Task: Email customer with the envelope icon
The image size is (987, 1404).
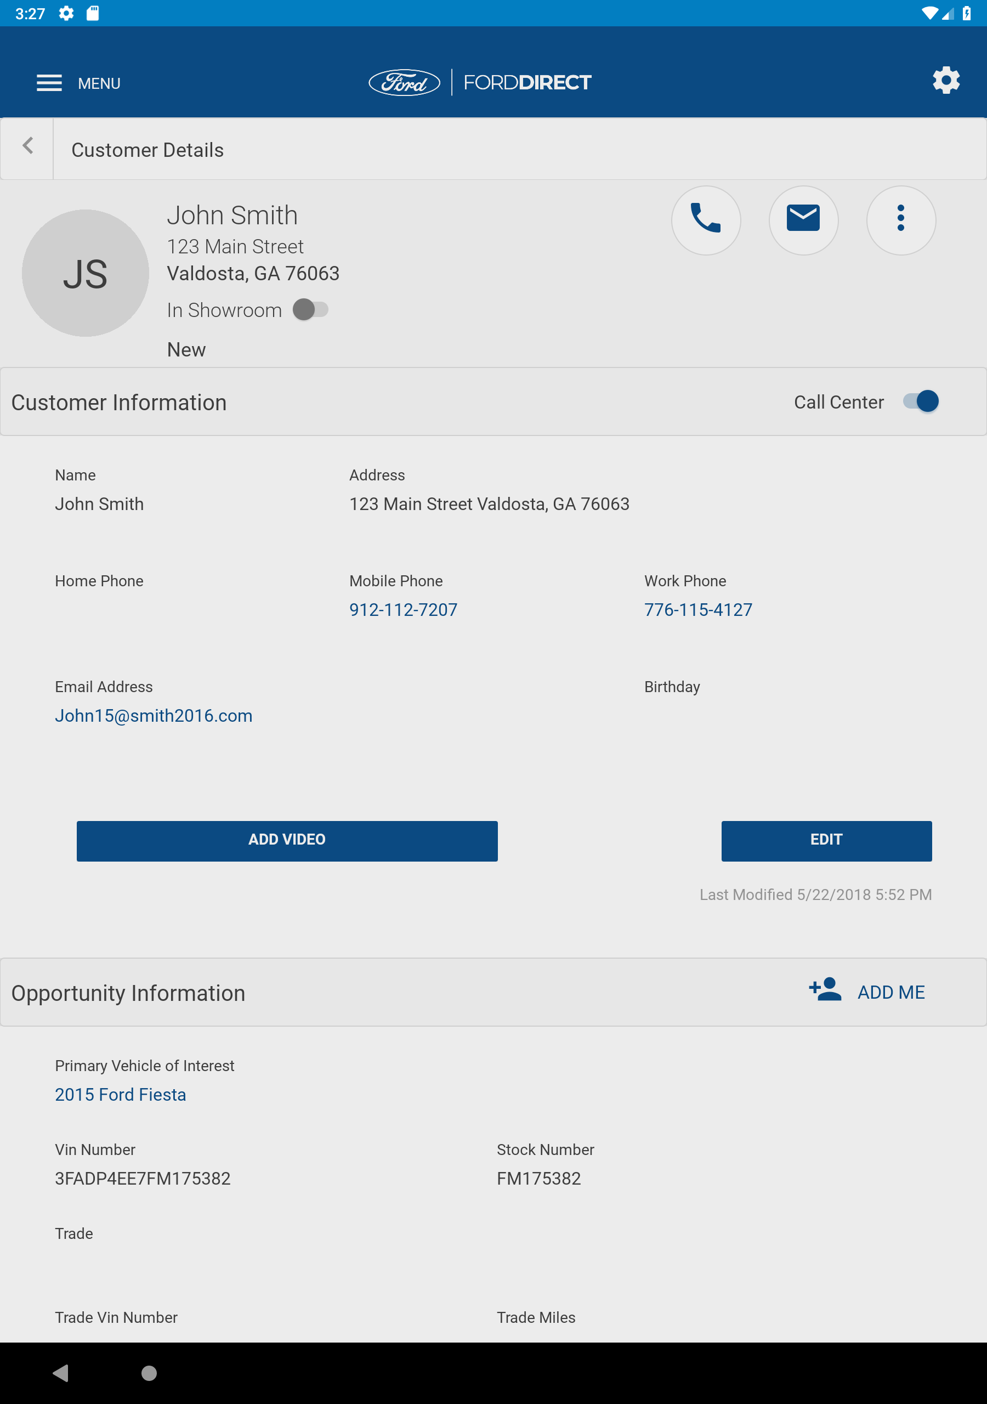Action: 803,220
